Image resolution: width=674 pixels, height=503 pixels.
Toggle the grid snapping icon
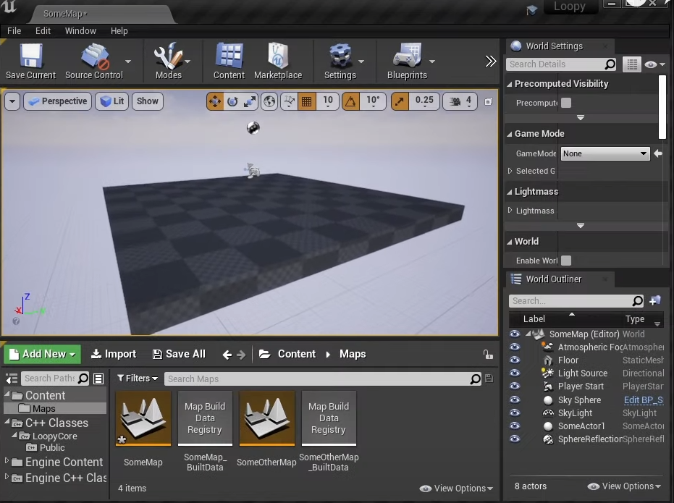[x=306, y=101]
